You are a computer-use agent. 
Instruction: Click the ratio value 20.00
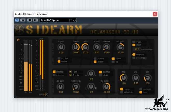pos(85,52)
